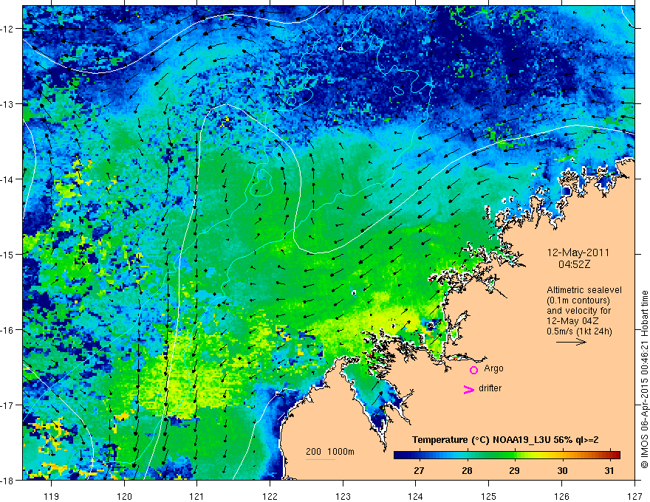Viewport: 650px width, 502px height.
Task: Click the '04:52Z' time label
Action: pyautogui.click(x=574, y=264)
